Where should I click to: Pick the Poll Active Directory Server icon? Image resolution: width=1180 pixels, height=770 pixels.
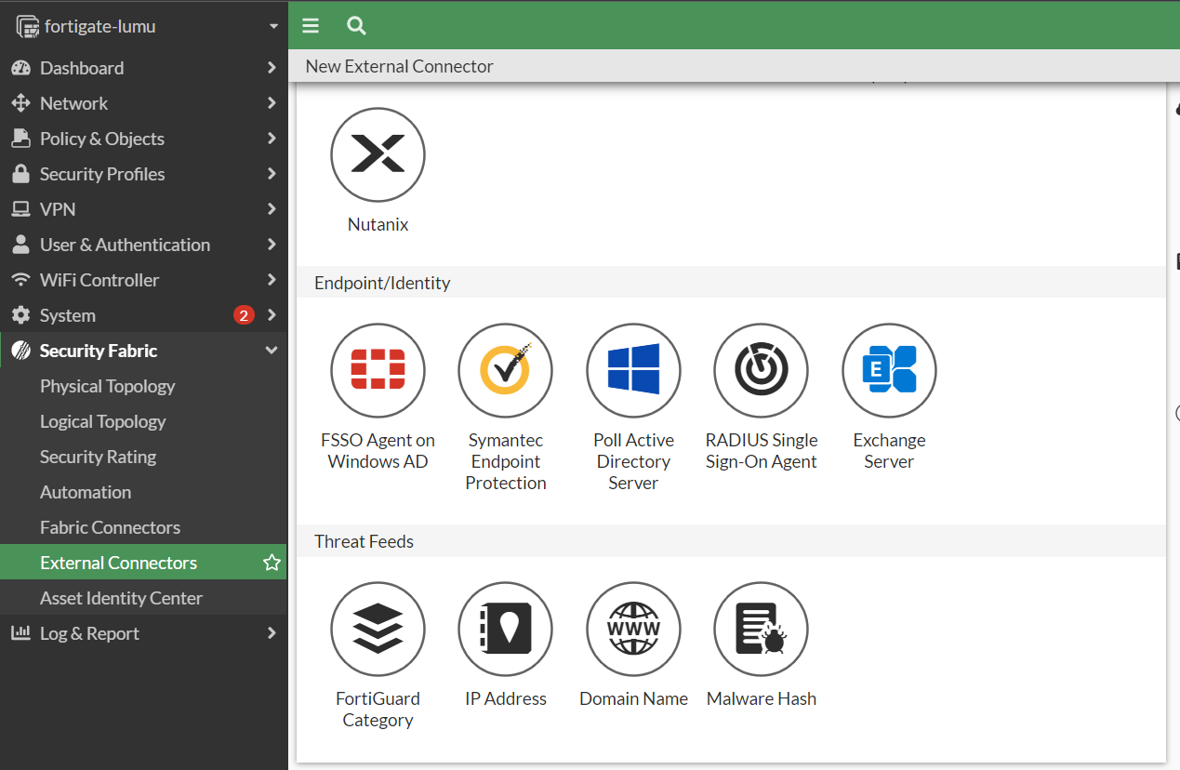click(633, 370)
